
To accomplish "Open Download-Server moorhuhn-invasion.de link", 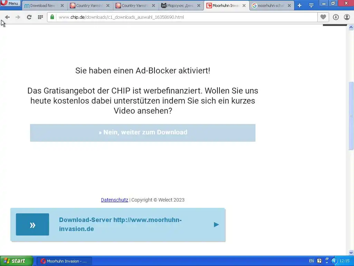I will tap(120, 224).
